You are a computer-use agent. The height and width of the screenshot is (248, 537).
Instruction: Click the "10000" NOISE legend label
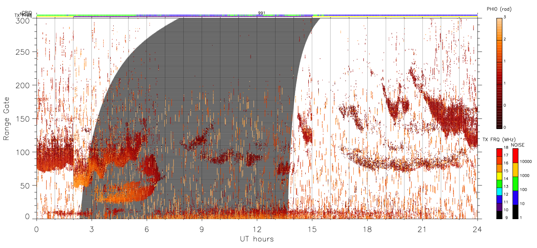tap(526, 162)
